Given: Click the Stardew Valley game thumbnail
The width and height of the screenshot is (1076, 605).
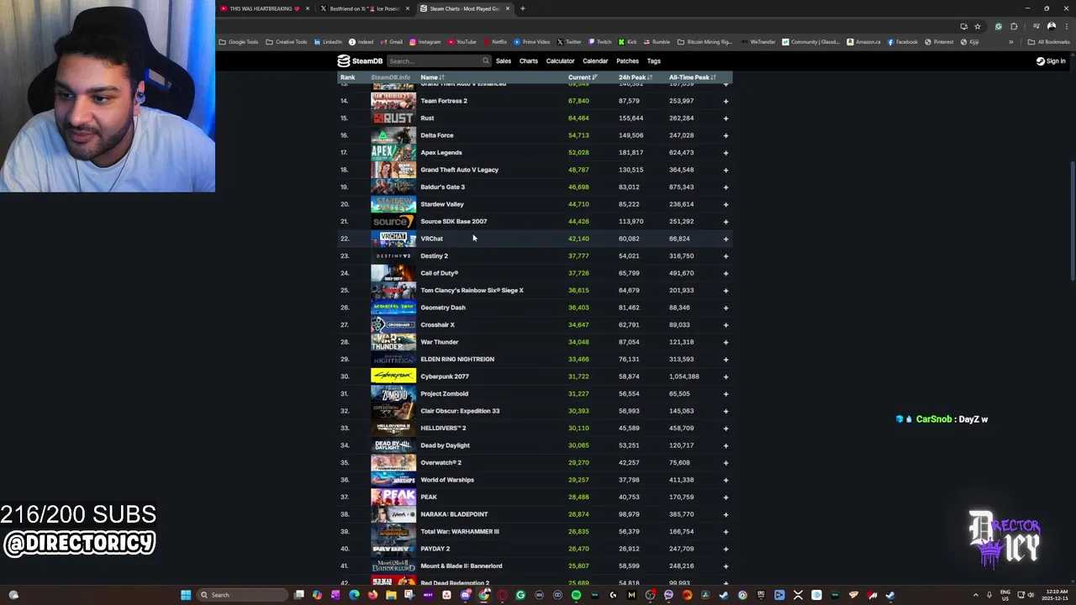Looking at the screenshot, I should (393, 204).
